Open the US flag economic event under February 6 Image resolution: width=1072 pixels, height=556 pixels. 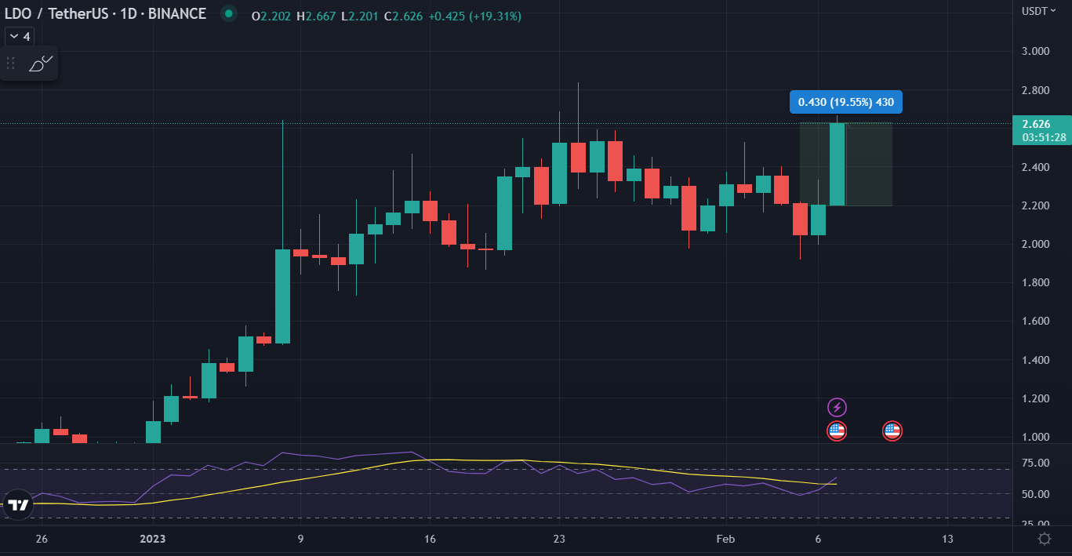point(837,431)
